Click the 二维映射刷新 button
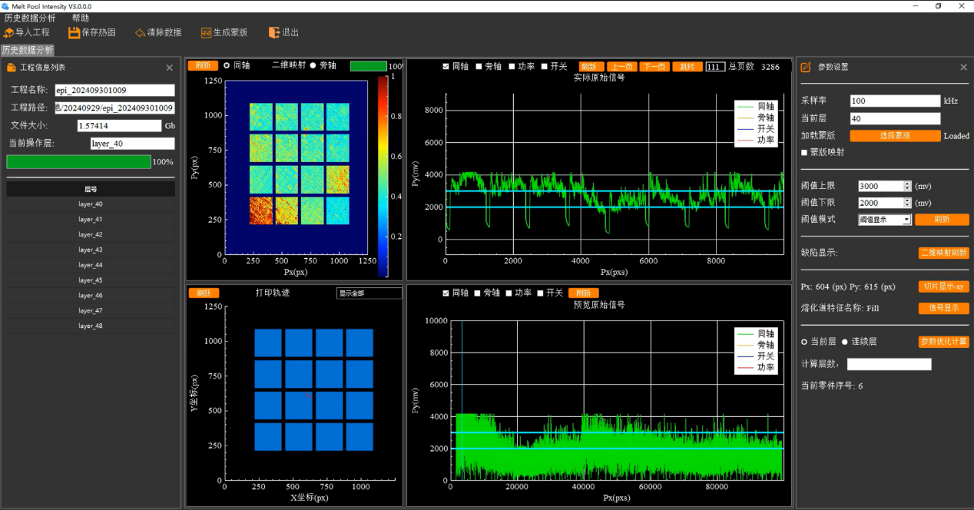The width and height of the screenshot is (974, 510). pos(944,253)
